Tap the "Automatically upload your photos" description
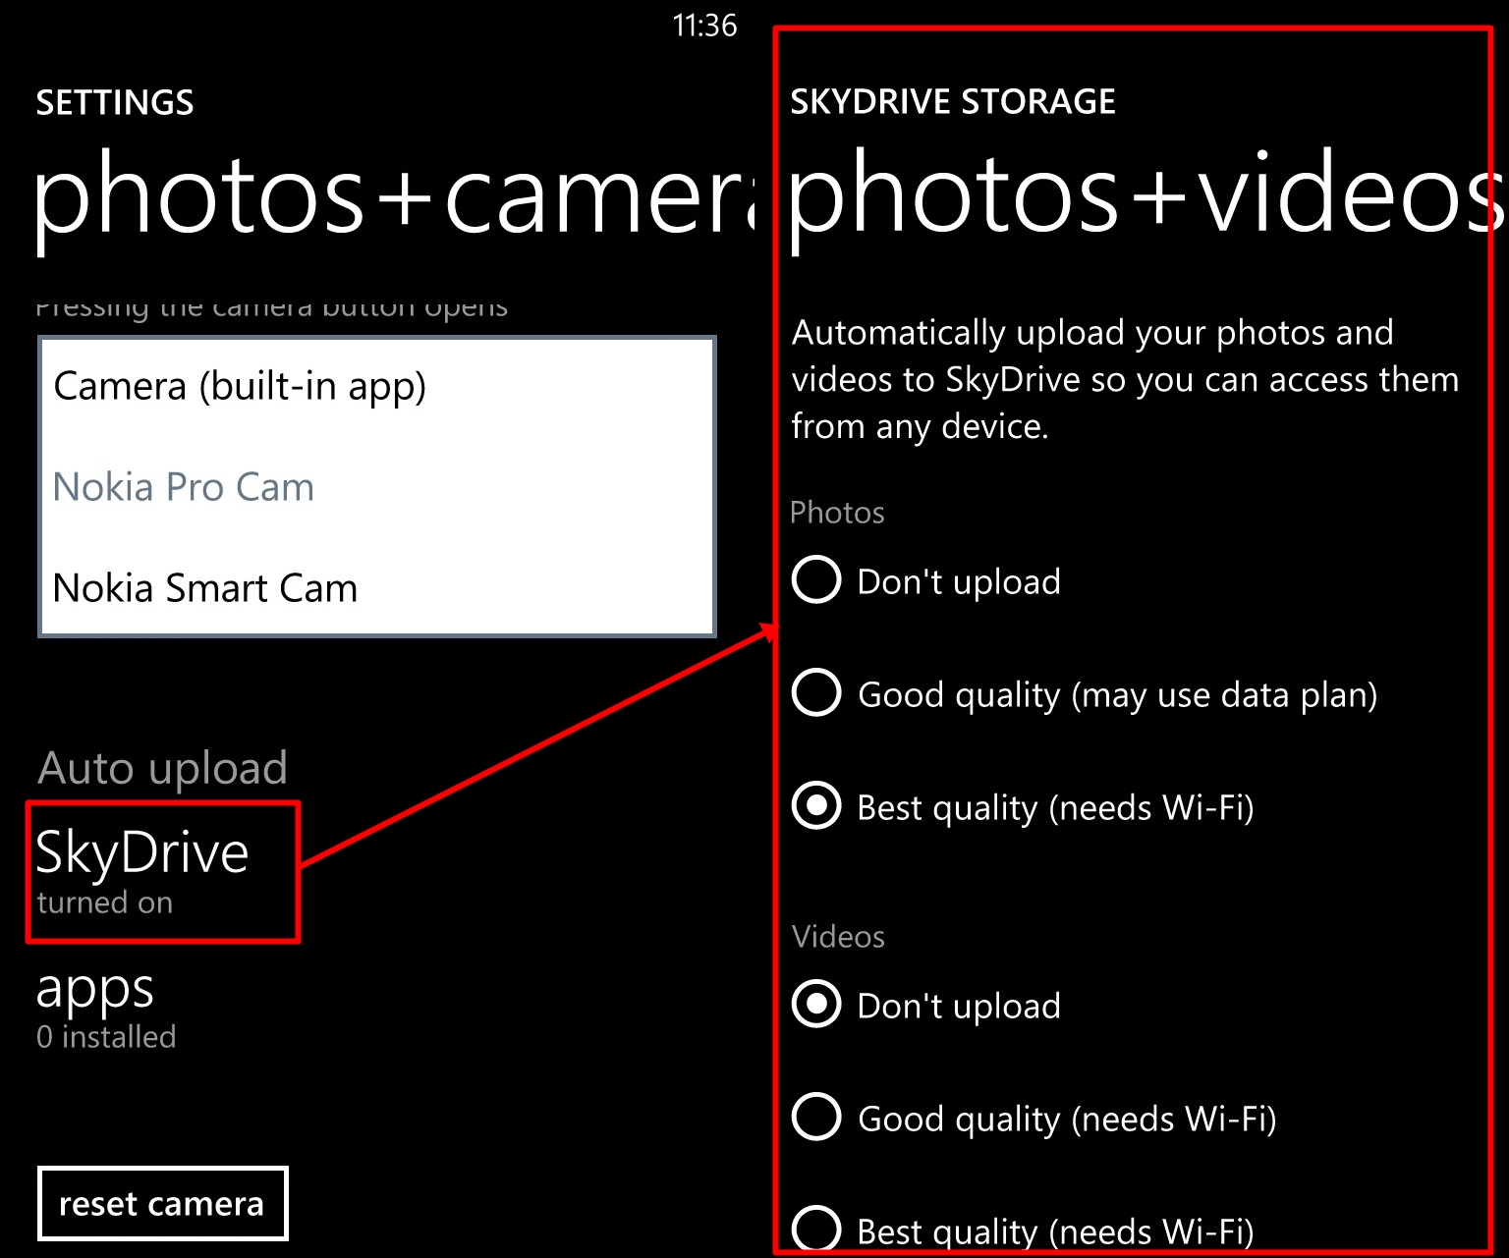 1126,379
